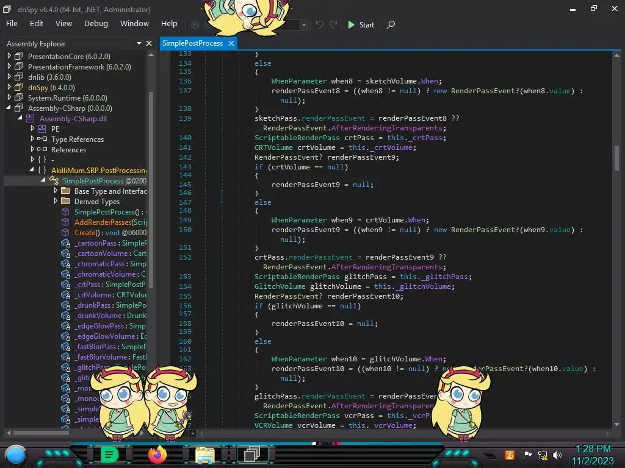The height and width of the screenshot is (468, 625).
Task: Close the Assembly Explorer panel
Action: pos(149,43)
